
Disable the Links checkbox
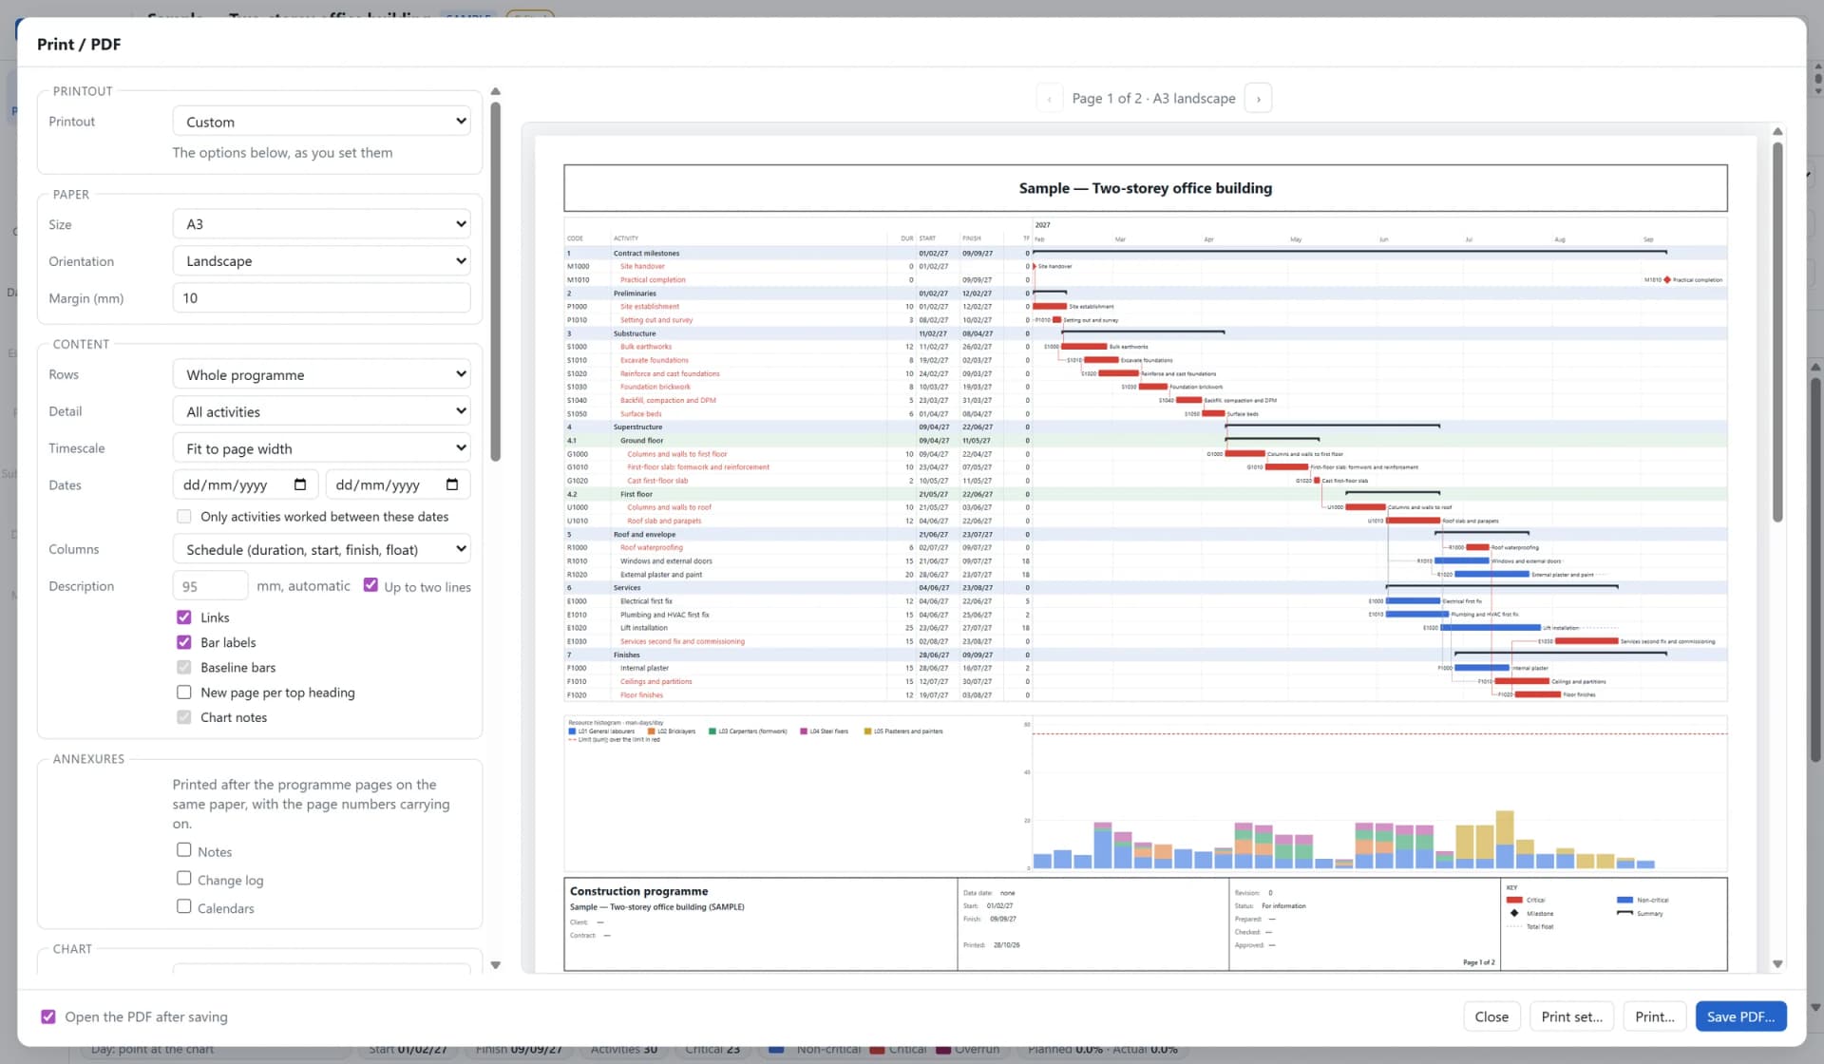[x=184, y=617]
